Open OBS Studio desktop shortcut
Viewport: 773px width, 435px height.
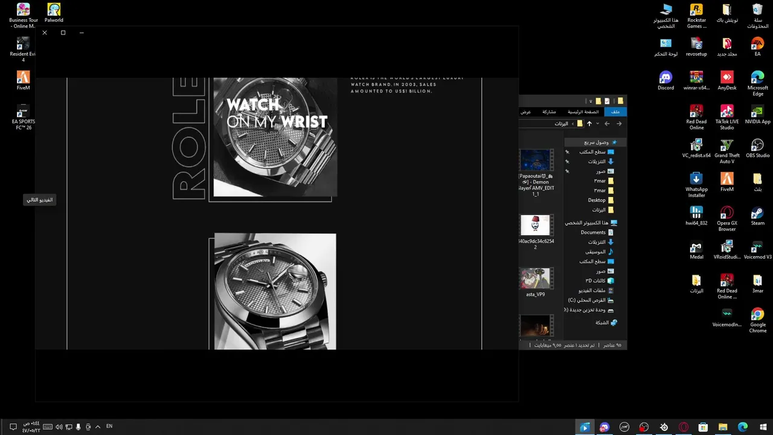pos(757,147)
